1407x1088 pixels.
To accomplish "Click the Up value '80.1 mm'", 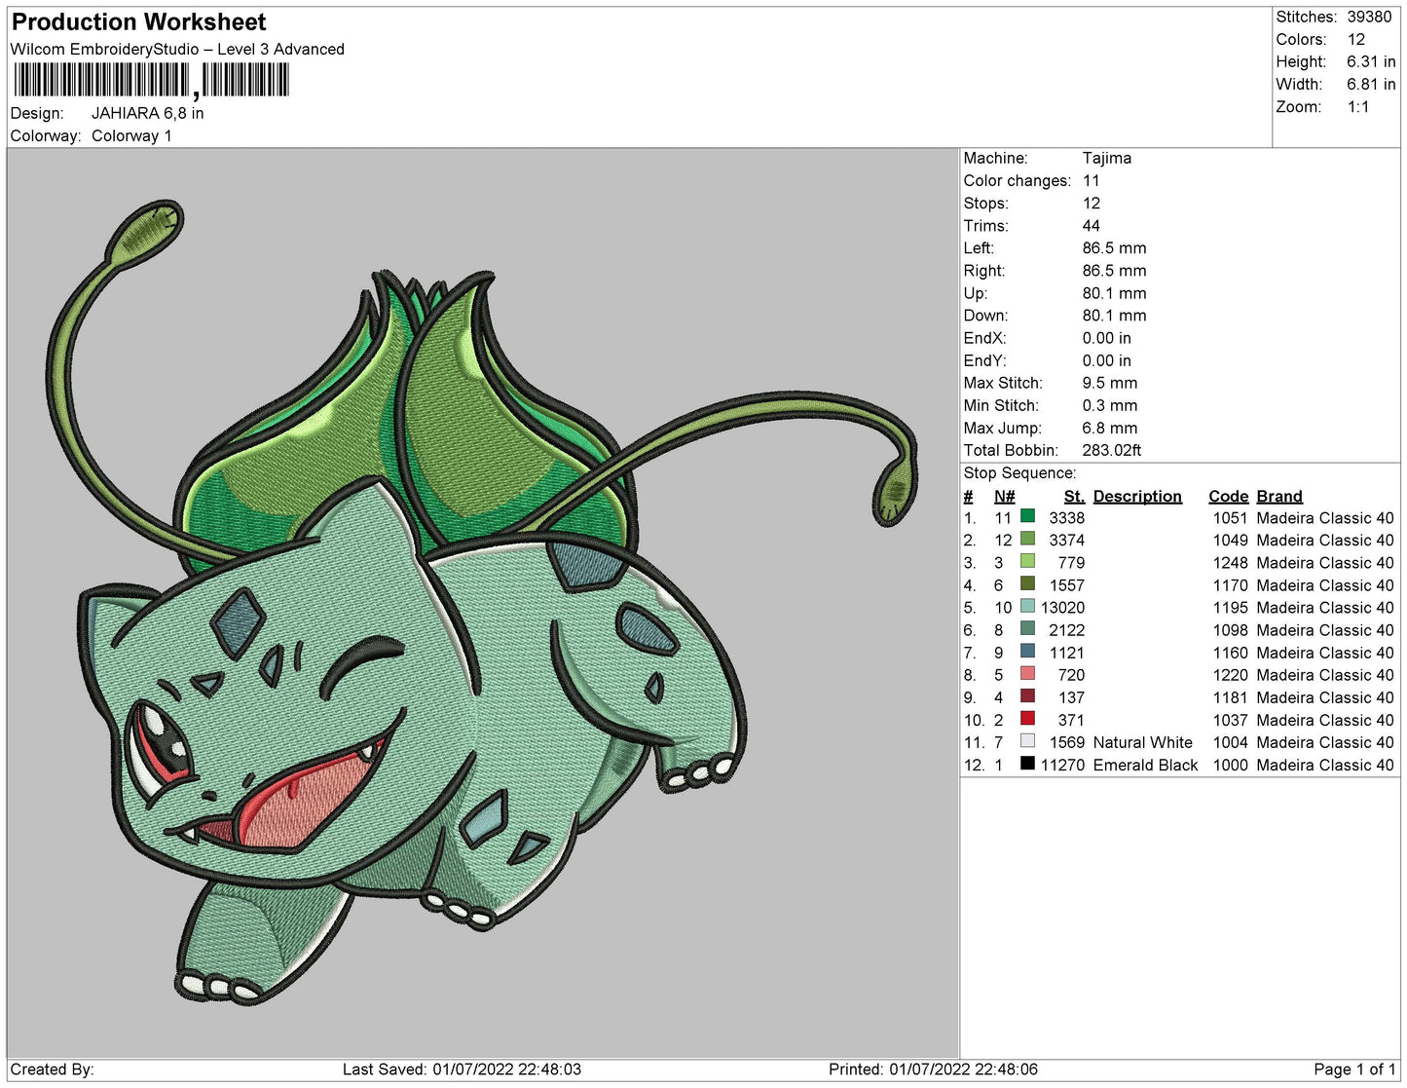I will pos(1114,292).
